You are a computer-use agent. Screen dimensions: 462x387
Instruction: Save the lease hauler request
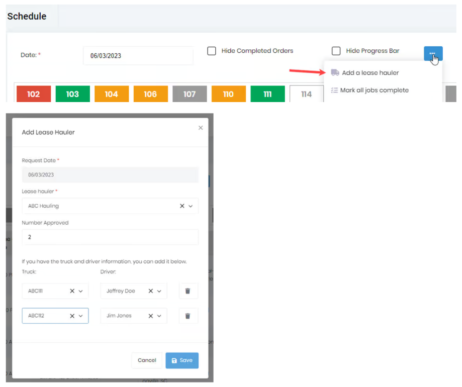[182, 360]
